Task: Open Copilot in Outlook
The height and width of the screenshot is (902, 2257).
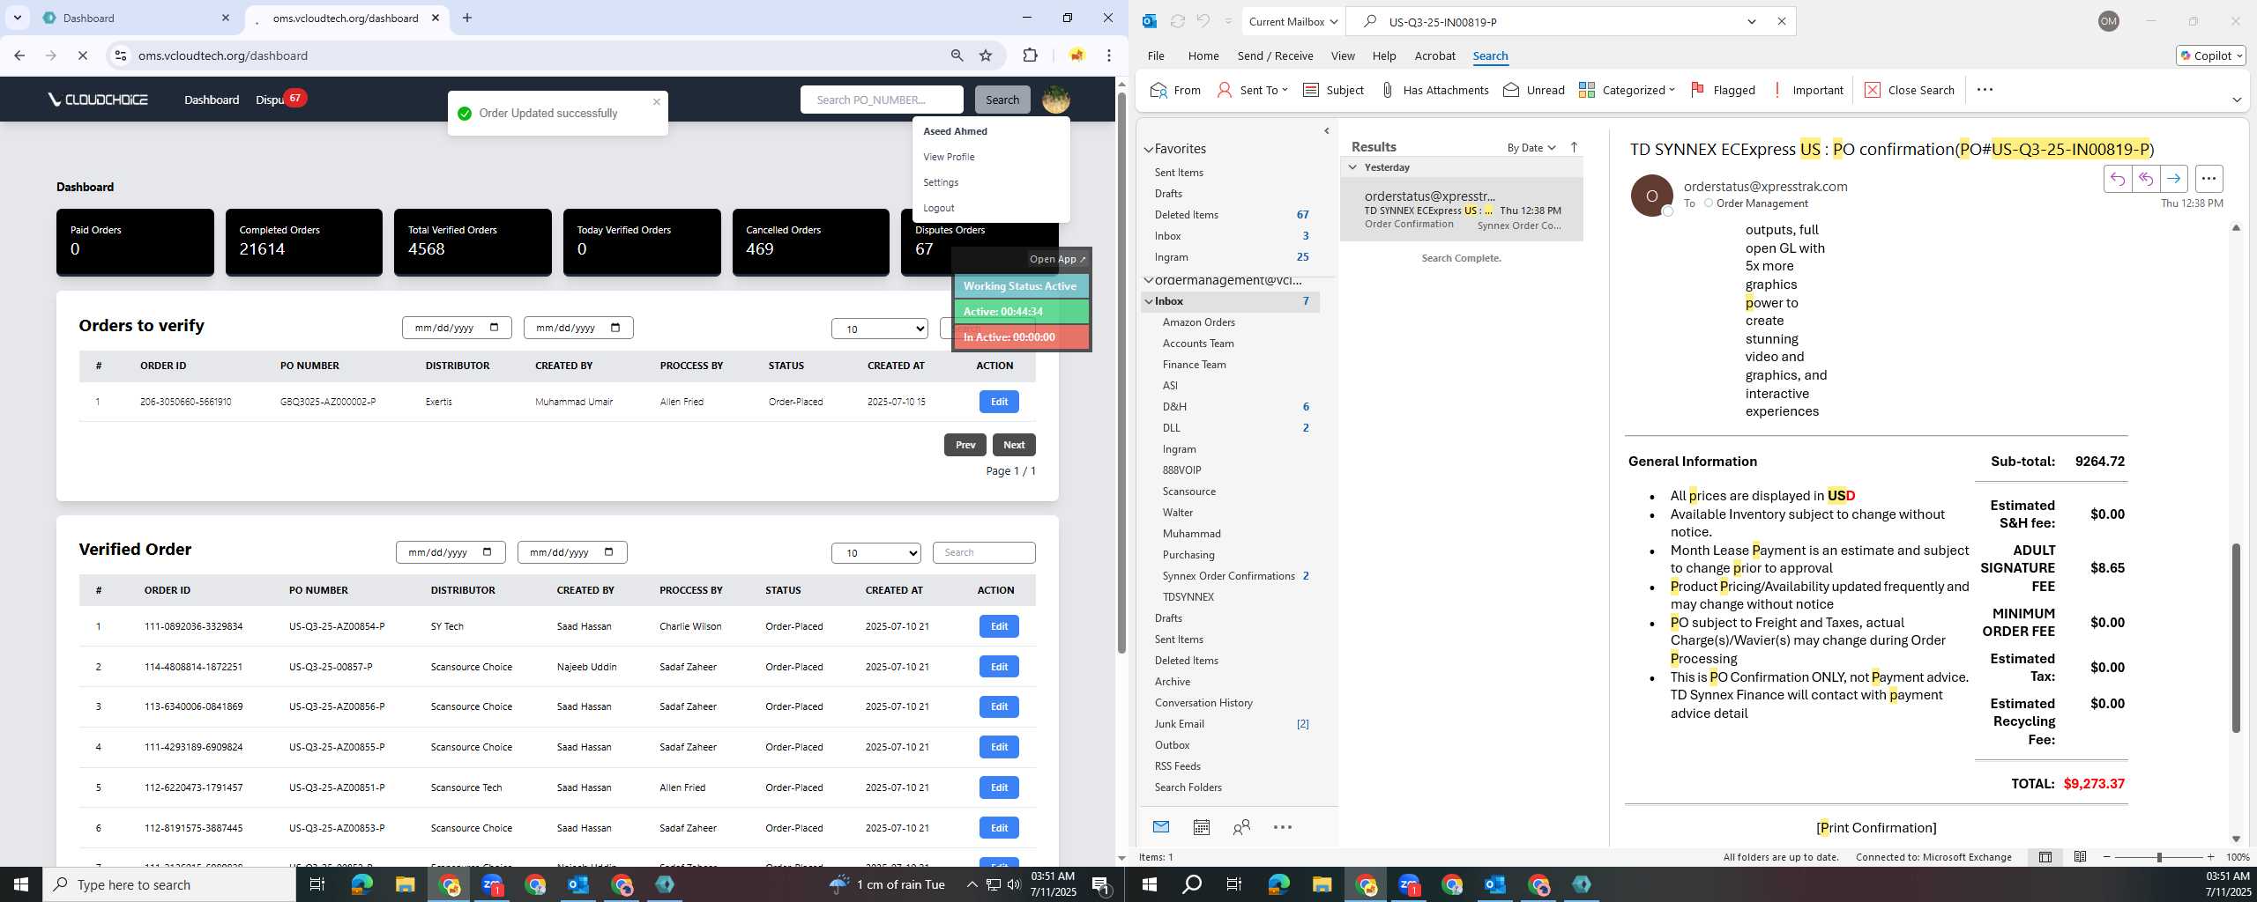Action: pos(2210,55)
